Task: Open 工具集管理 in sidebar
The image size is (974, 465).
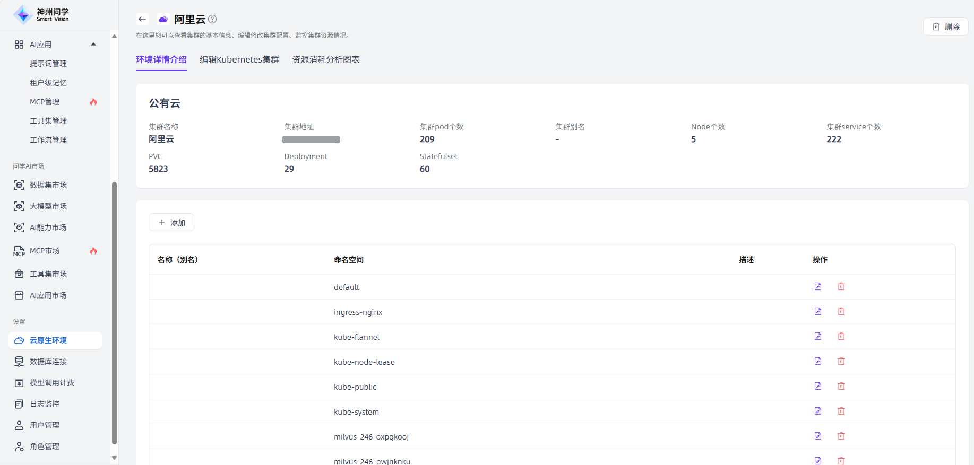Action: tap(48, 121)
